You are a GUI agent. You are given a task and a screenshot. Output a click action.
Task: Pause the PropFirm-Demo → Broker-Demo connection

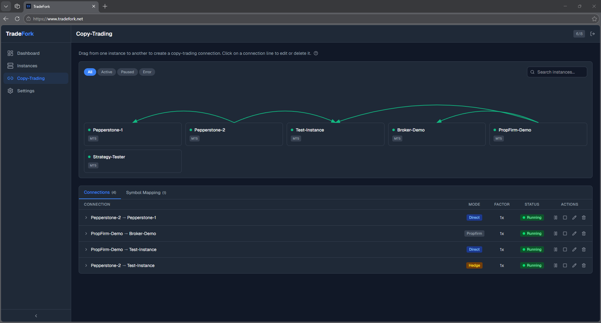click(x=556, y=233)
